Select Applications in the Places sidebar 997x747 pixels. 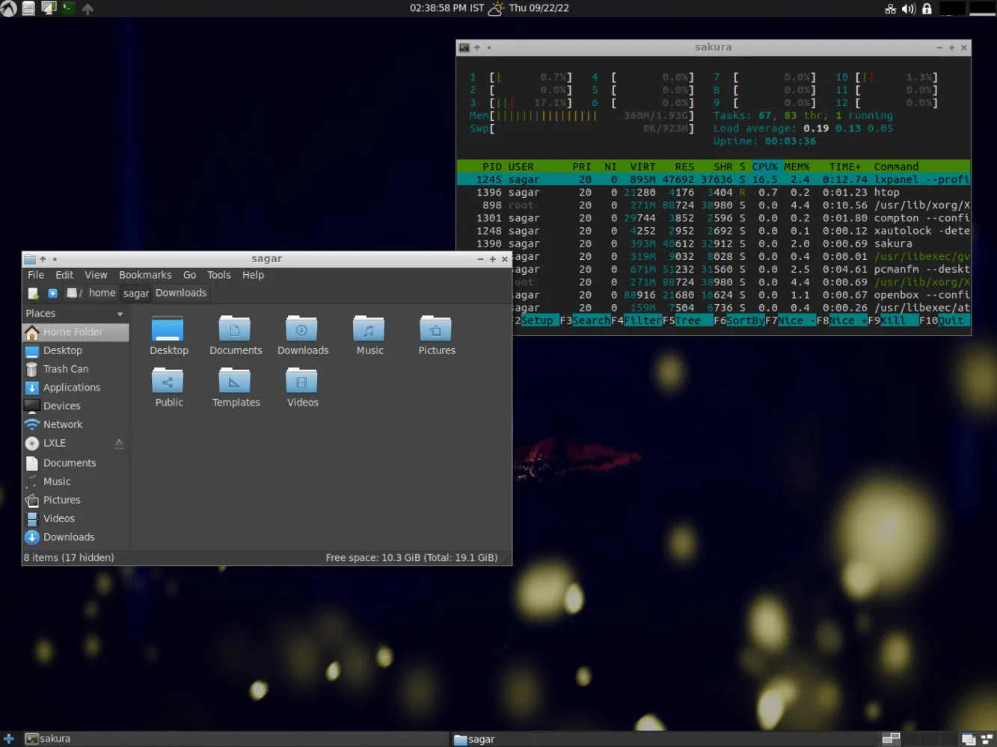[72, 387]
